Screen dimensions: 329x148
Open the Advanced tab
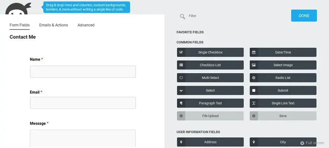[x=86, y=25]
